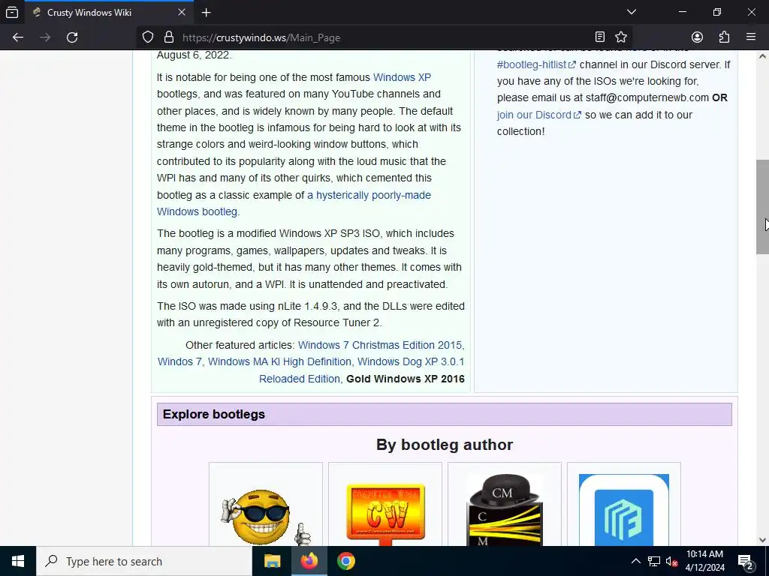The height and width of the screenshot is (576, 769).
Task: Open the Windows Start menu
Action: tap(18, 561)
